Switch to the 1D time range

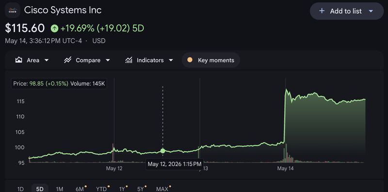[20, 189]
